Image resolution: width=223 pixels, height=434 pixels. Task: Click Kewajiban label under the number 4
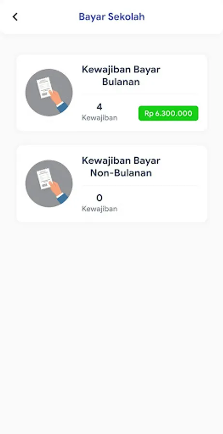point(99,118)
